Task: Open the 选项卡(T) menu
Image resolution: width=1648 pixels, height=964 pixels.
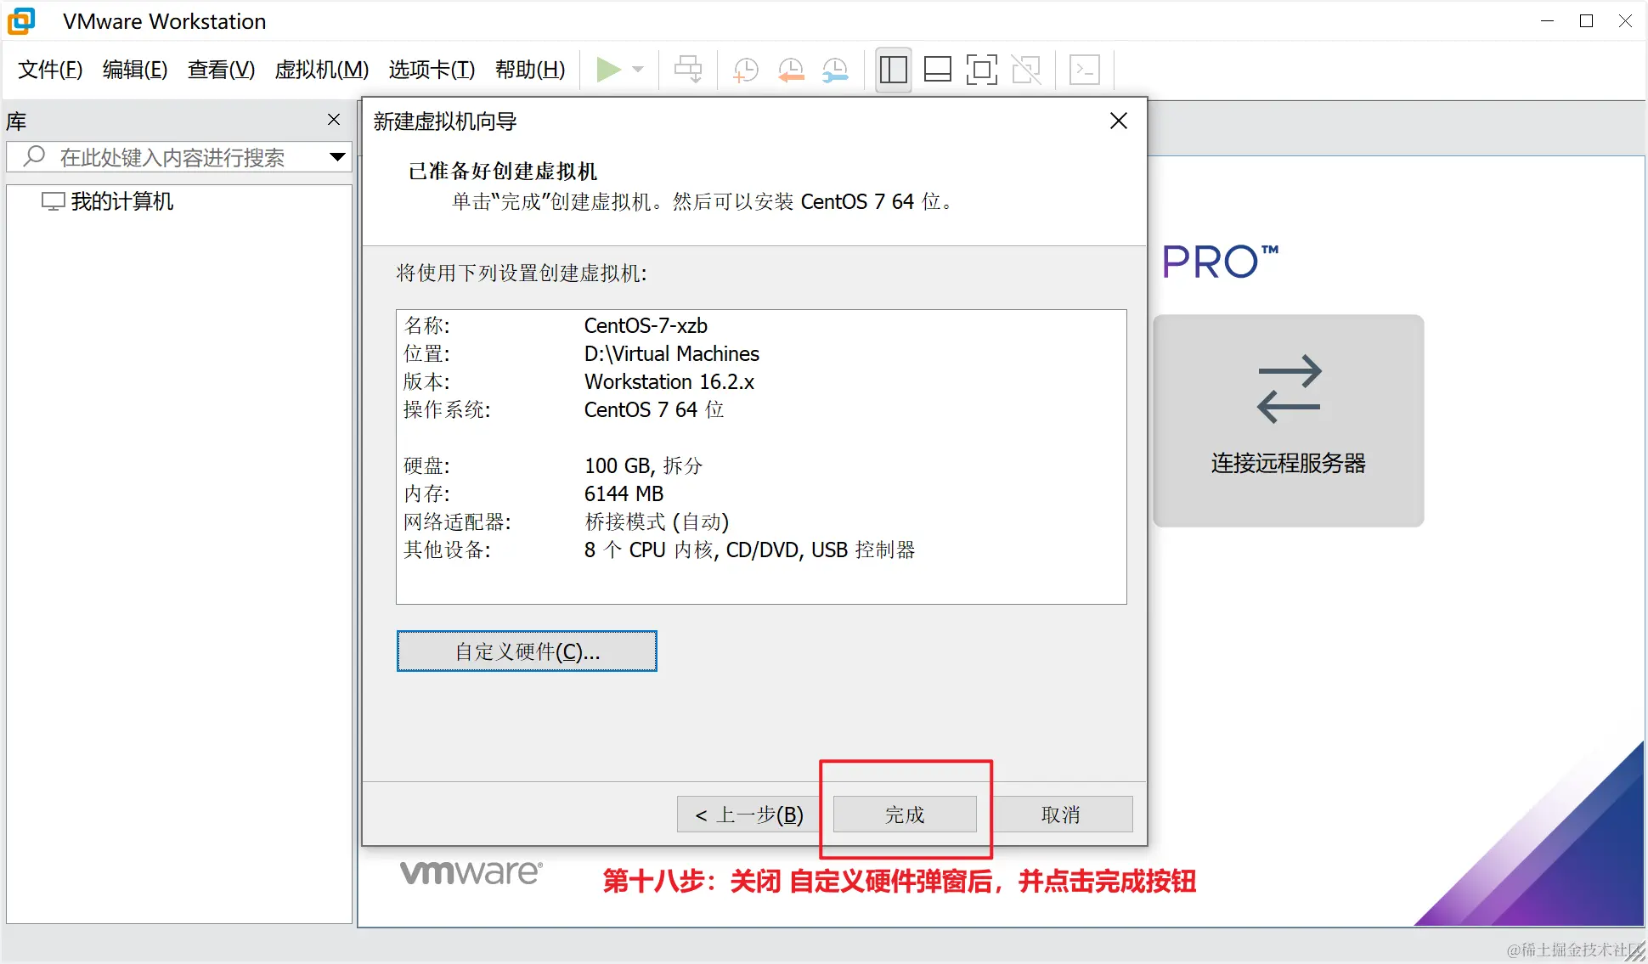Action: click(x=432, y=70)
